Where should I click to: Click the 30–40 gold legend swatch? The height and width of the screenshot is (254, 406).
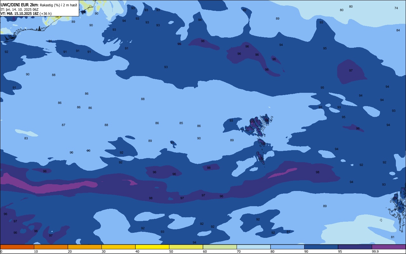pos(118,247)
